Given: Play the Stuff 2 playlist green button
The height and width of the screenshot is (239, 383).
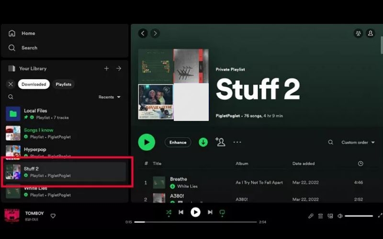Looking at the screenshot, I should tap(146, 142).
